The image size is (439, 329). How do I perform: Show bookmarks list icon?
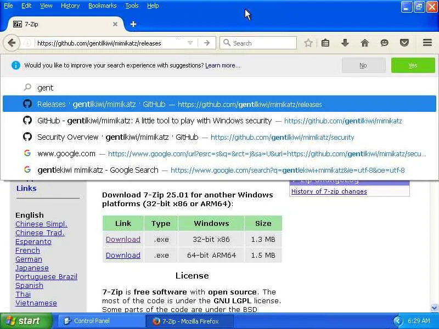pyautogui.click(x=325, y=43)
